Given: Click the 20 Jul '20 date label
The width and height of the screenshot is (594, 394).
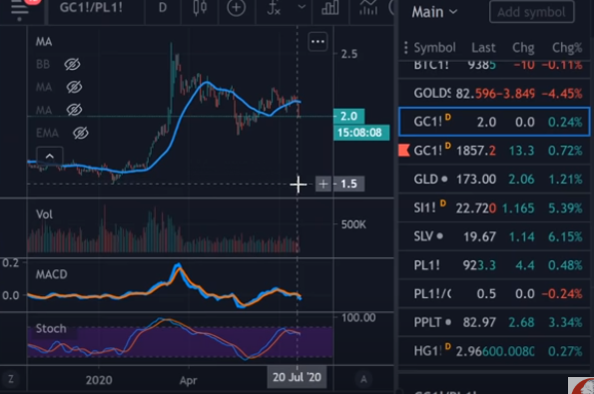Looking at the screenshot, I should (x=297, y=377).
